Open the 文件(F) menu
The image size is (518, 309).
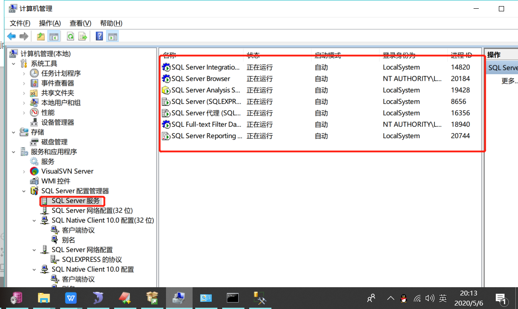[x=20, y=23]
